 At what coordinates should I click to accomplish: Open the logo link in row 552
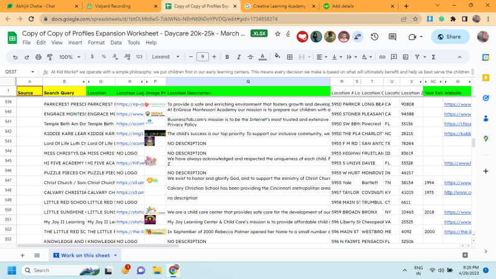(x=130, y=231)
